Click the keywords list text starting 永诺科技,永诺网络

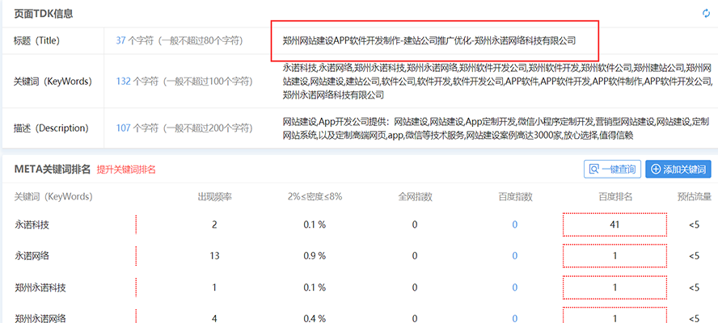pyautogui.click(x=498, y=82)
